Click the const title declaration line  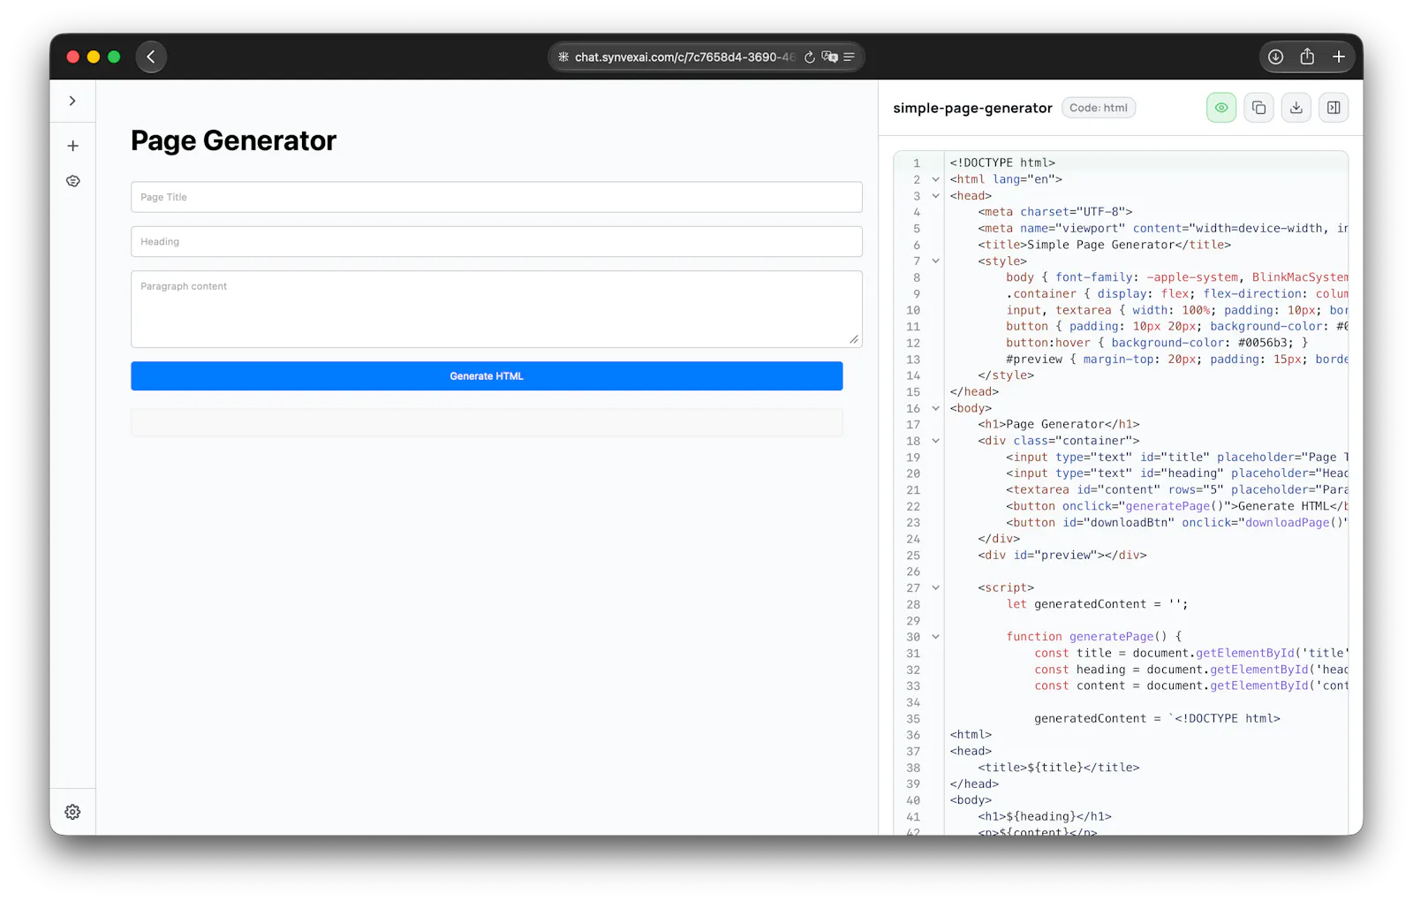coord(1190,654)
